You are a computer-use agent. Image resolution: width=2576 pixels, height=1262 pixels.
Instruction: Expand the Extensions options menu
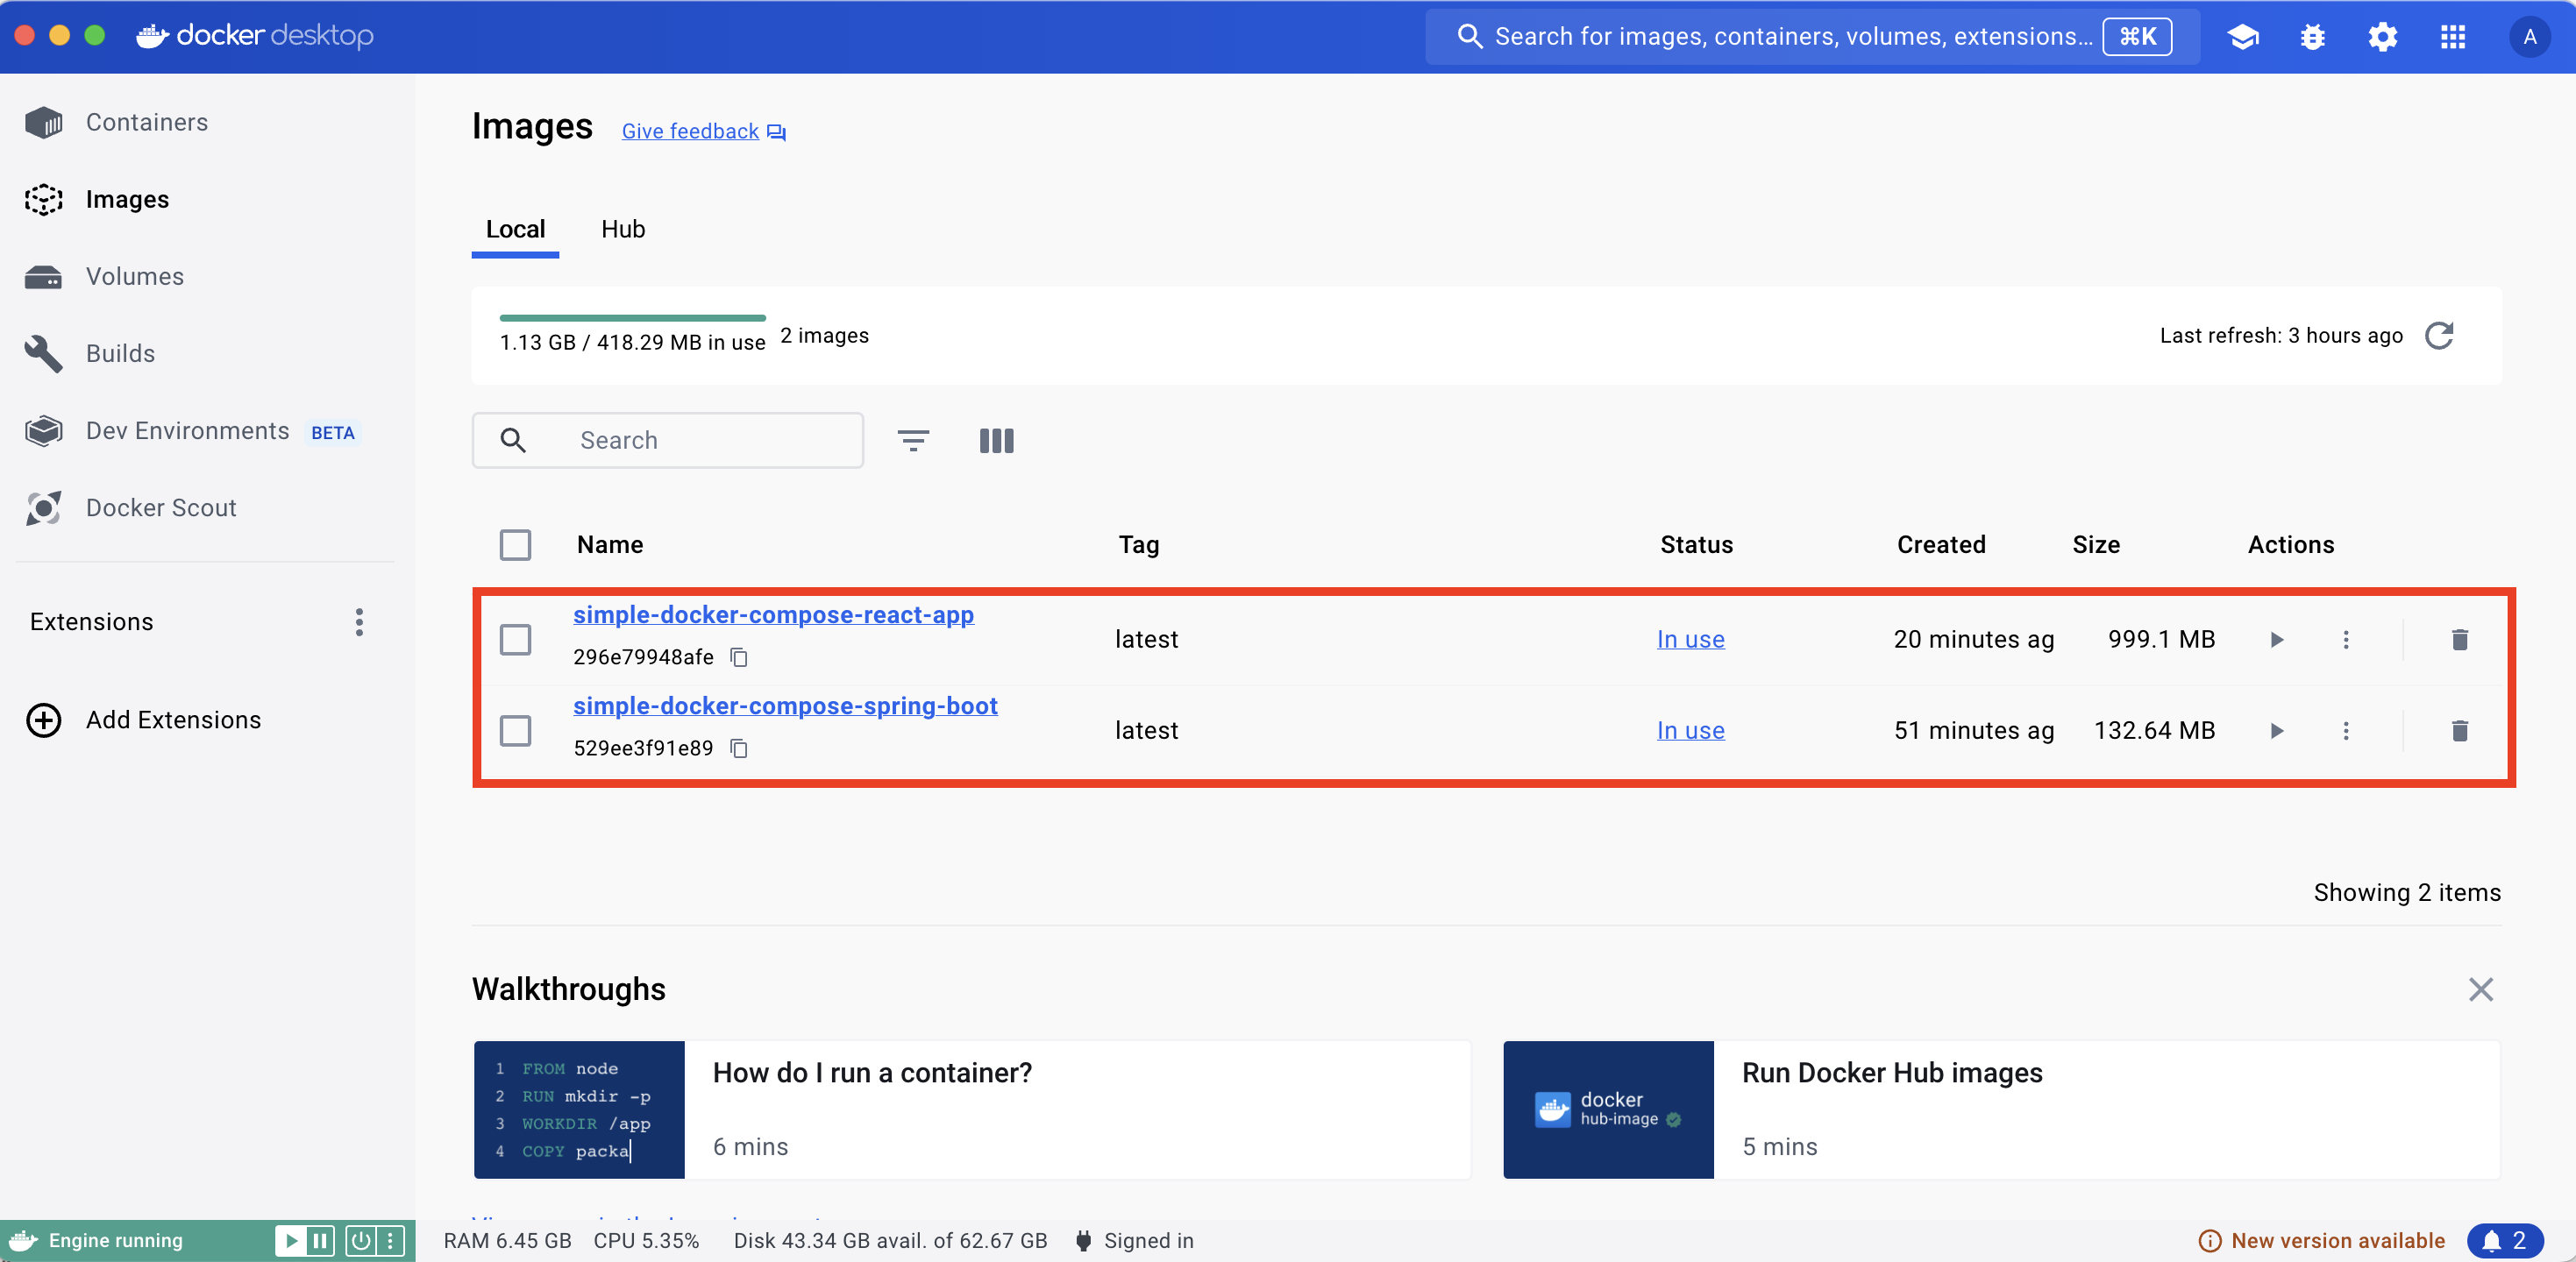[359, 621]
